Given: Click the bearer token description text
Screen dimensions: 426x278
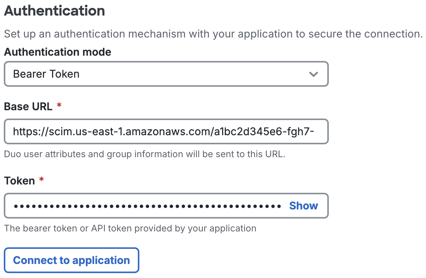Looking at the screenshot, I should tap(130, 228).
